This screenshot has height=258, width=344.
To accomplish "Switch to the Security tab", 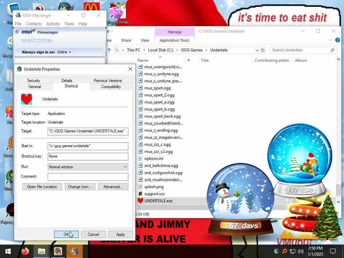I will coord(34,81).
